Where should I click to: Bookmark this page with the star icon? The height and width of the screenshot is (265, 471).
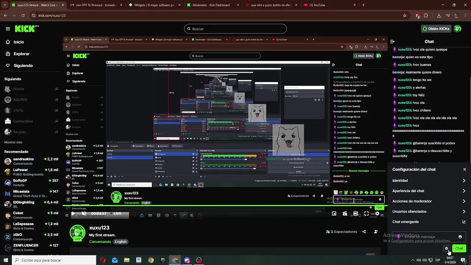(405, 15)
